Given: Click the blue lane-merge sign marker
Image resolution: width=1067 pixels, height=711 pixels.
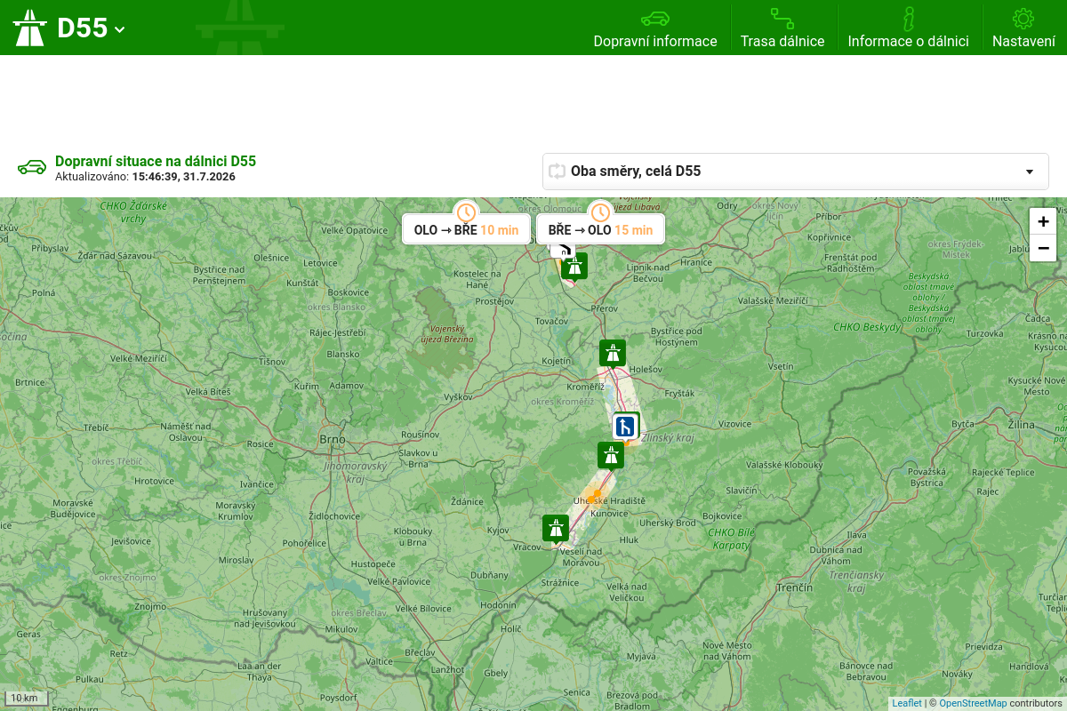Looking at the screenshot, I should click(x=625, y=427).
